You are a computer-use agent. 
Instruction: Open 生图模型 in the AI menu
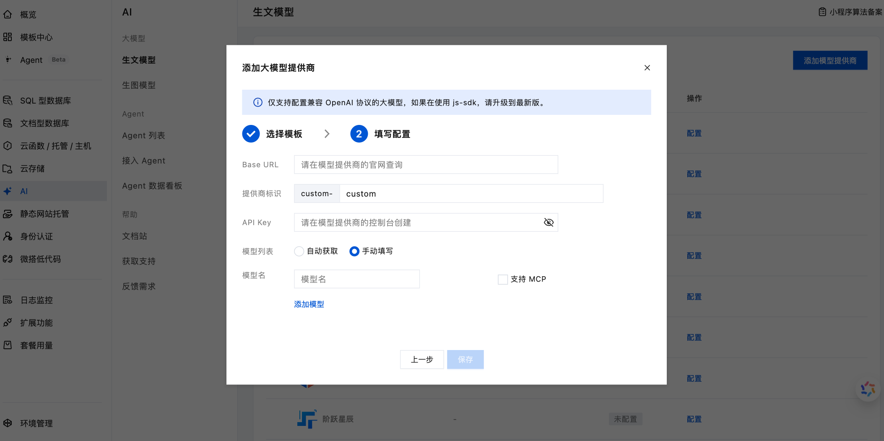click(x=139, y=85)
